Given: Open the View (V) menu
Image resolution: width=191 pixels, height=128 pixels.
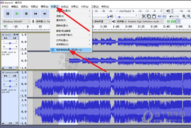Looking at the screenshot, I should pos(34,7).
